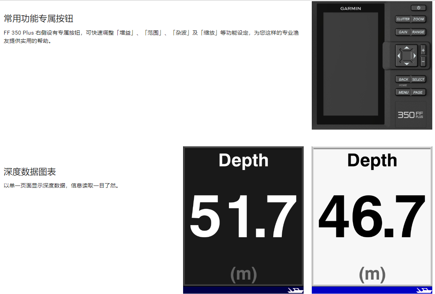Click the Depth title on the light display
Viewport: 435px width, 294px height.
[372, 161]
